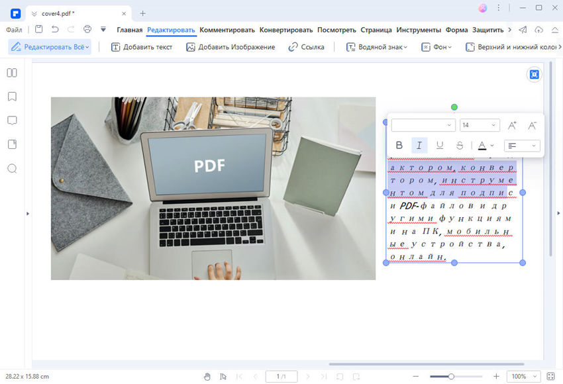Go to the Конвертировать tab
Screen dimensions: 563x384
(286, 30)
